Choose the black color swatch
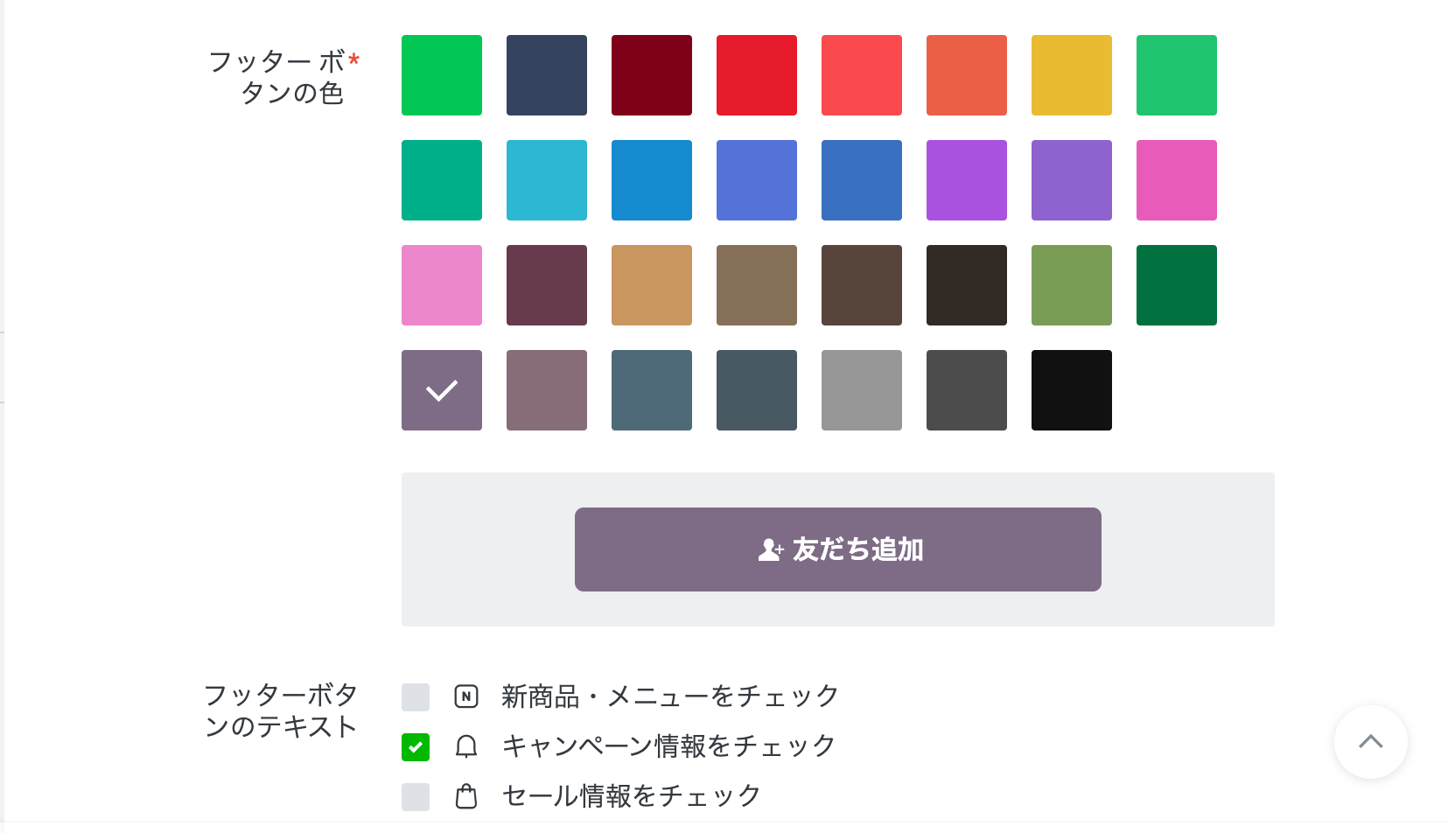 [1072, 390]
